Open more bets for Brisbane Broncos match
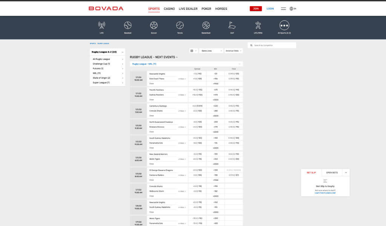386x226 pixels. (182, 127)
